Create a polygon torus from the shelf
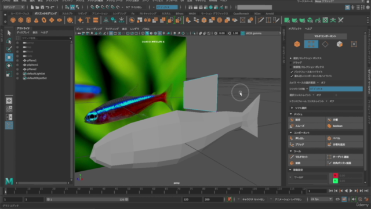Image resolution: width=371 pixels, height=209 pixels. [x=44, y=20]
